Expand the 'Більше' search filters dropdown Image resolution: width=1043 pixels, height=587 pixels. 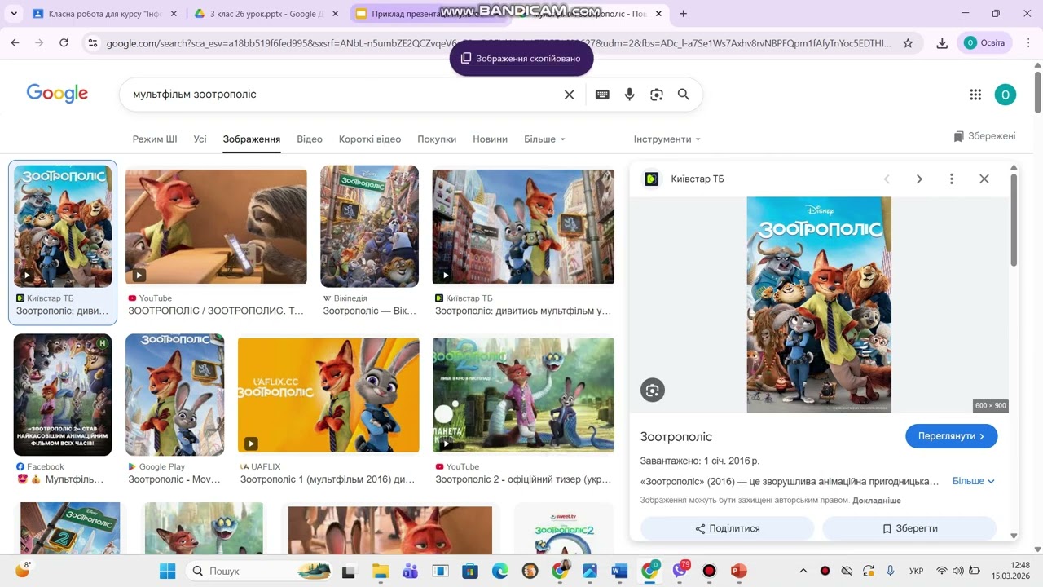544,139
